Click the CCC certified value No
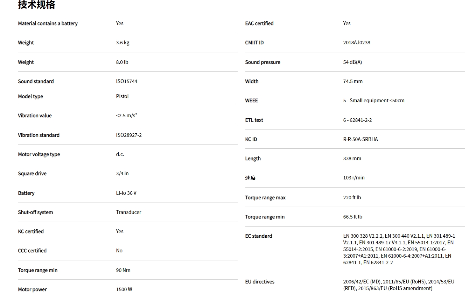The image size is (476, 296). 119,251
